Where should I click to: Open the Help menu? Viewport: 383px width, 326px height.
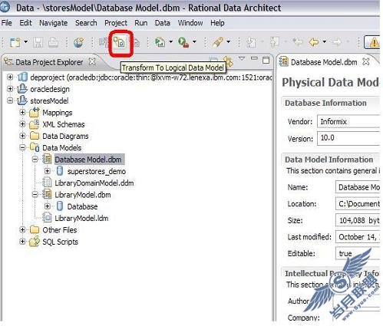pos(217,23)
